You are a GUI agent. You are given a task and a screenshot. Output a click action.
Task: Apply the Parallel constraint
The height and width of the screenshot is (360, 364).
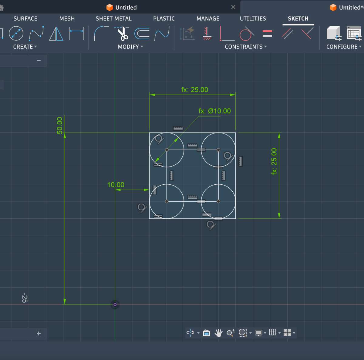[287, 34]
